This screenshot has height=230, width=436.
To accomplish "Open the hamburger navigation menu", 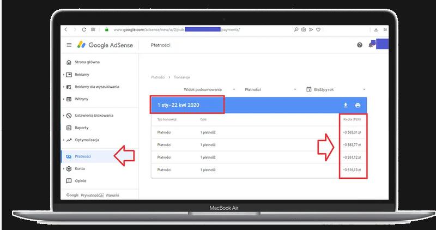I will (69, 45).
